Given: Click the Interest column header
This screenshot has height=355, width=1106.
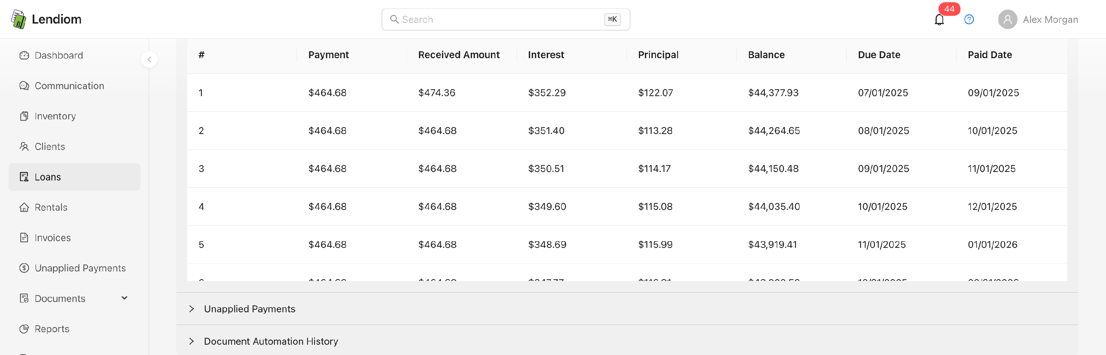Looking at the screenshot, I should pyautogui.click(x=546, y=55).
